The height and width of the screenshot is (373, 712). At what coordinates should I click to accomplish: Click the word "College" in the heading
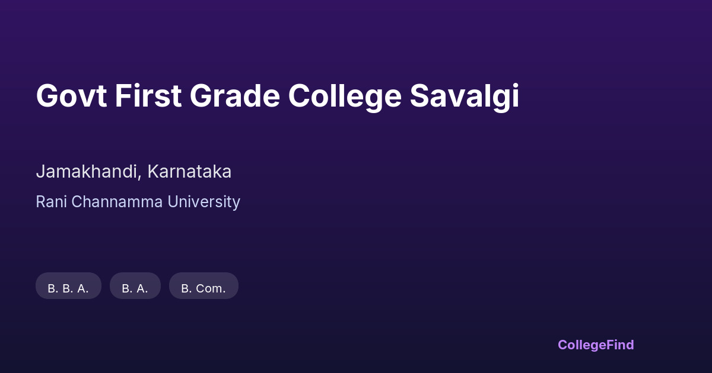point(345,96)
